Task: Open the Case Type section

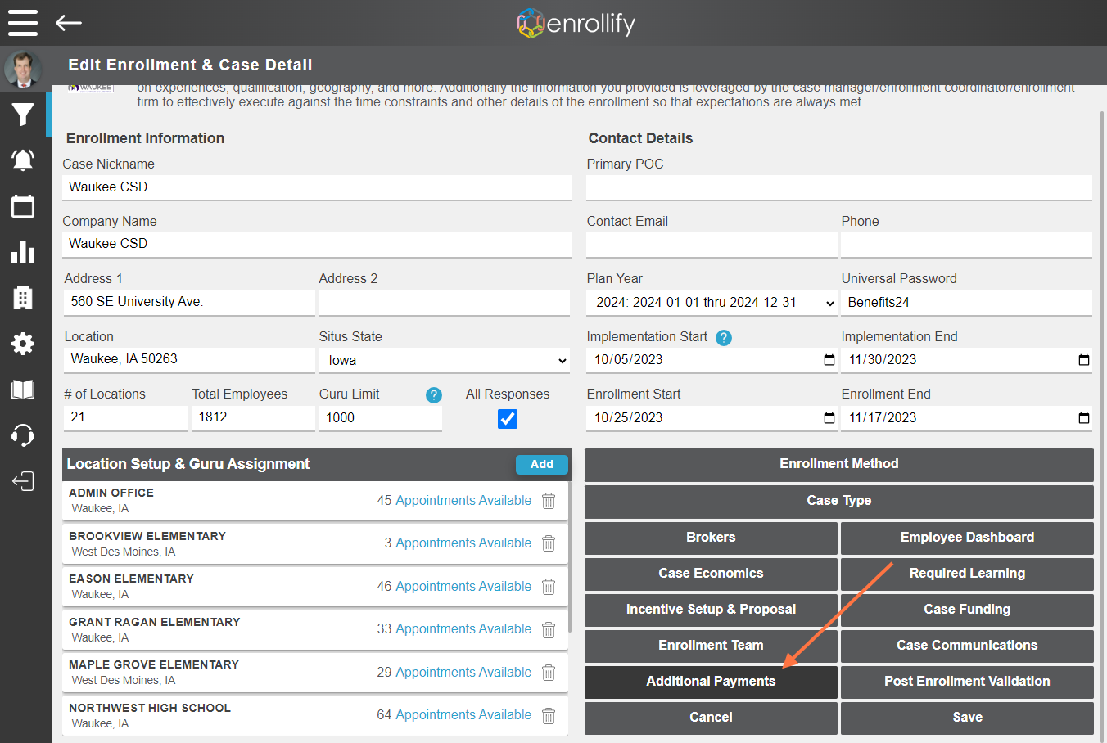Action: 839,501
